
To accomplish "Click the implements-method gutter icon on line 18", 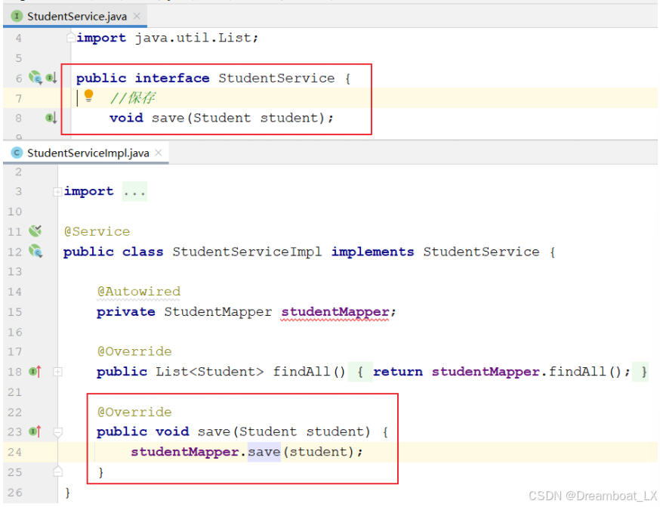I will 35,372.
